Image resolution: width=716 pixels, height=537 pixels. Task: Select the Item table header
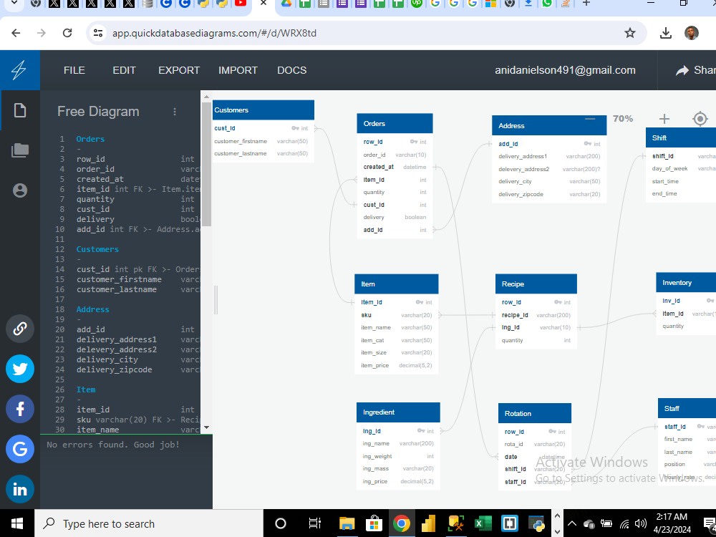(x=397, y=284)
